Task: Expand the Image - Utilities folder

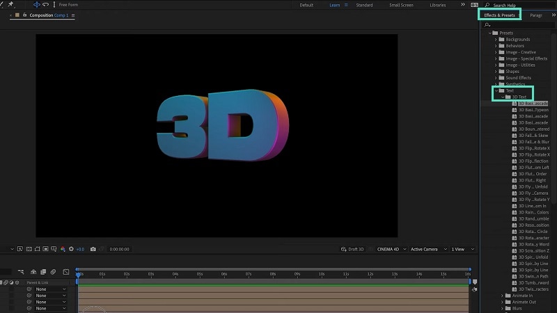Action: coord(496,65)
